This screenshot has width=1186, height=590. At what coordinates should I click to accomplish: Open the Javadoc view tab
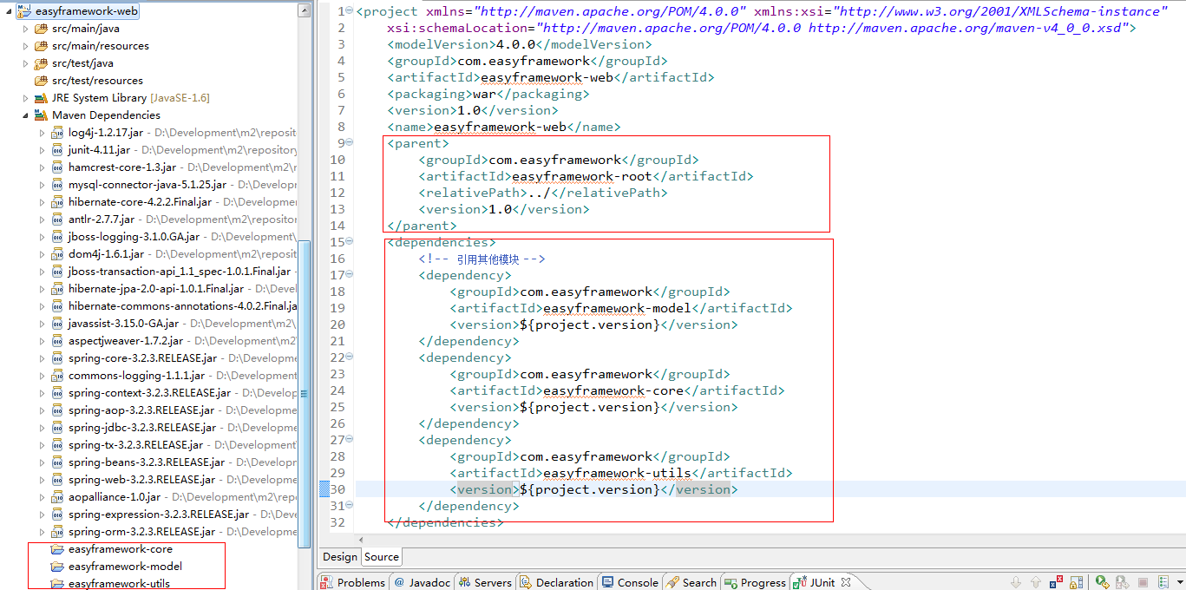click(x=422, y=582)
